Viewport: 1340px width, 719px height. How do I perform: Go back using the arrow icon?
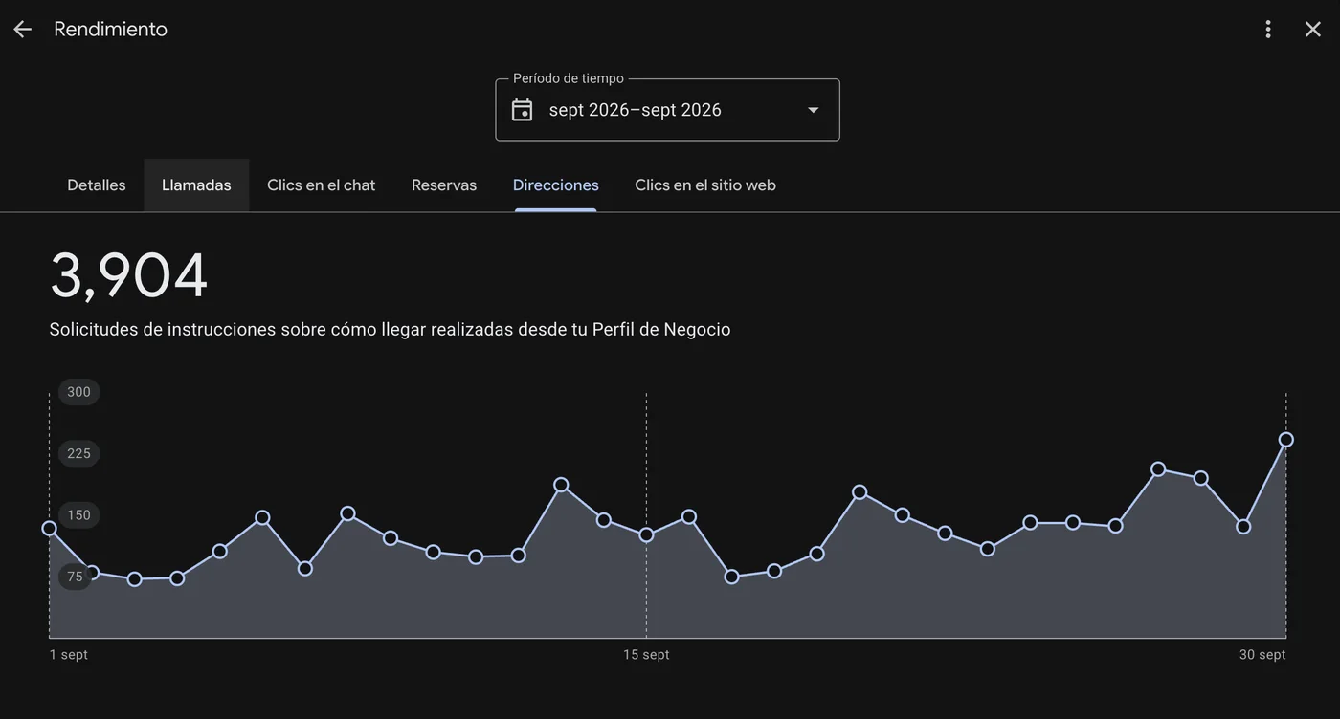(x=22, y=30)
